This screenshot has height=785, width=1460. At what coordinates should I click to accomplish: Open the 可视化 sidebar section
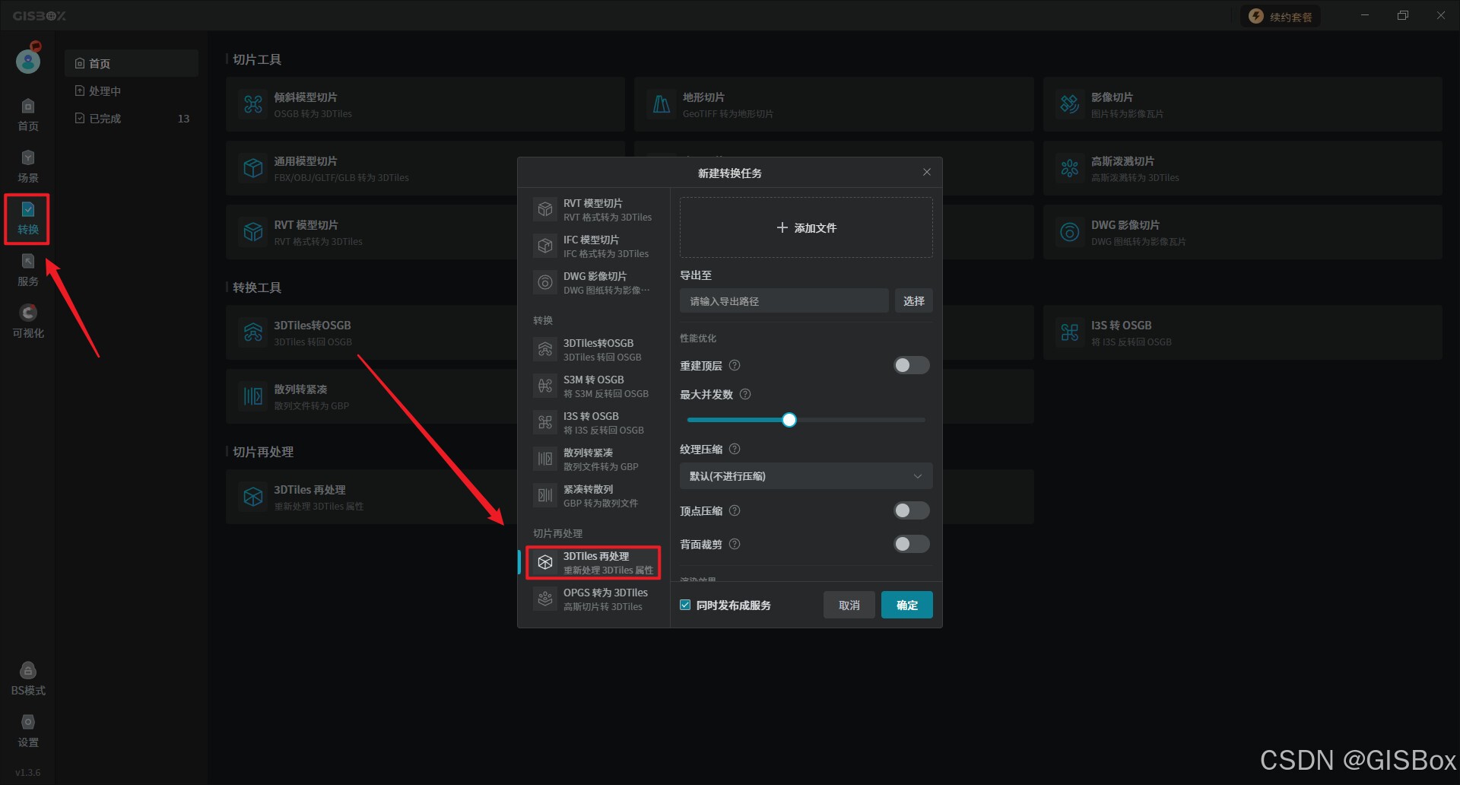pos(28,322)
